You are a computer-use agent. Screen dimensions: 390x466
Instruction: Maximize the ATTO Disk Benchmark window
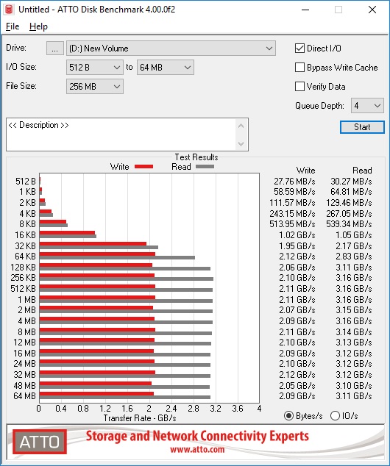click(x=338, y=10)
